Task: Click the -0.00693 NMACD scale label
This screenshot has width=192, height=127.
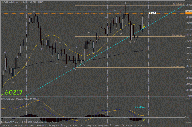Action: pos(189,122)
